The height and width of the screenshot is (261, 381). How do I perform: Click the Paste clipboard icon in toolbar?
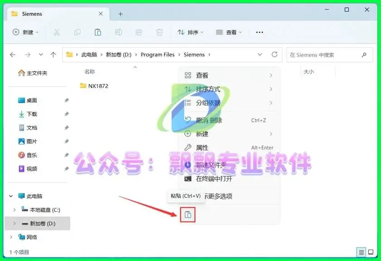98,32
